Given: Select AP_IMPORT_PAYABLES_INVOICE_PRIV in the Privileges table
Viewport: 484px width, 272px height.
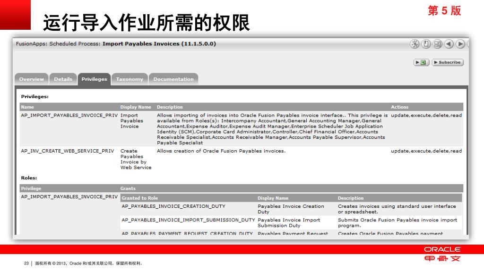Looking at the screenshot, I should tap(69, 115).
